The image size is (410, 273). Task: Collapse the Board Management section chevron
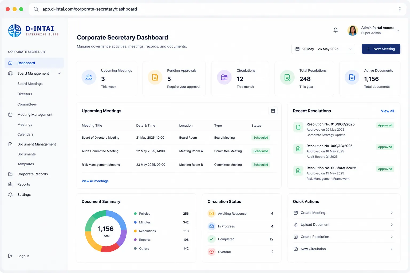[x=59, y=73]
